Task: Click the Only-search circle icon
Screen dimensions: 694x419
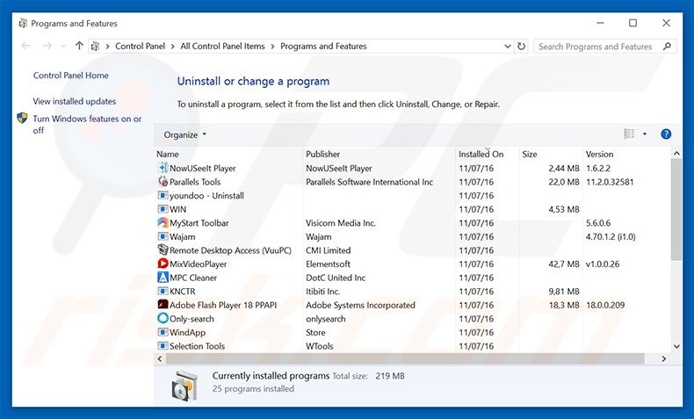Action: 163,319
